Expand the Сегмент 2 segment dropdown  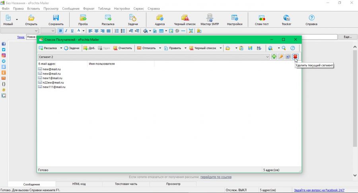(x=267, y=57)
